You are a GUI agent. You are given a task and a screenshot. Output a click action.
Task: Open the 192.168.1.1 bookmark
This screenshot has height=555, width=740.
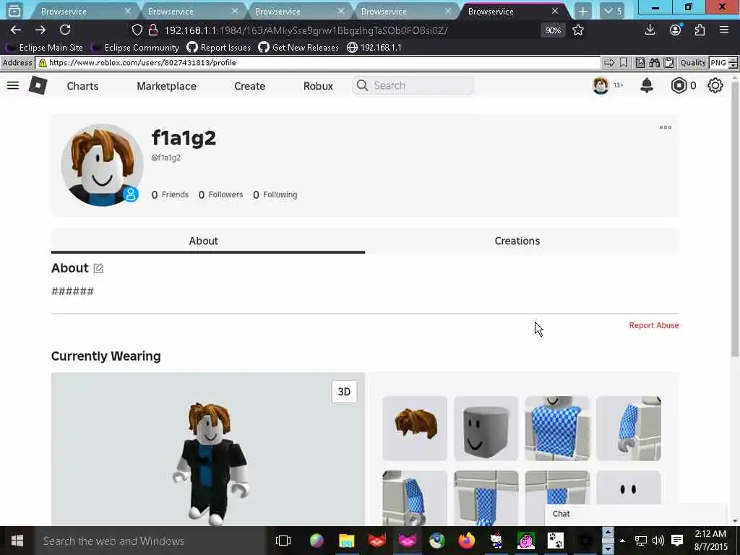[374, 47]
